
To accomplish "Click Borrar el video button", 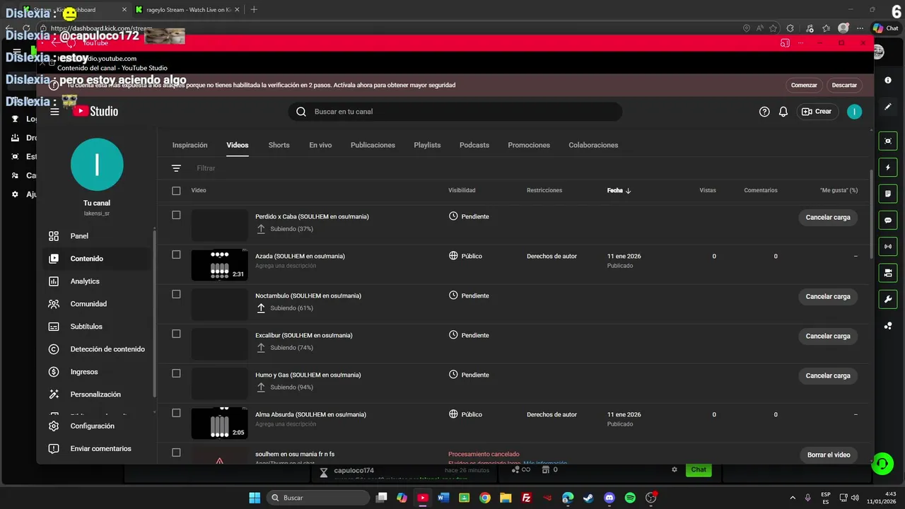I will 829,455.
